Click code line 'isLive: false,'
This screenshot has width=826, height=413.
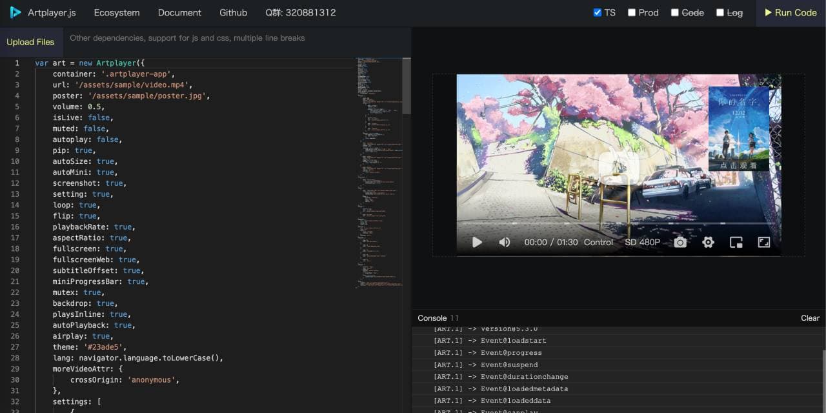(x=83, y=117)
